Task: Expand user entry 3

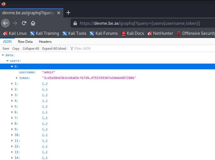Action: tap(12, 95)
